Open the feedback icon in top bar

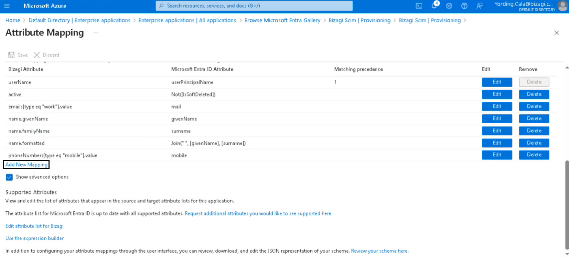pos(480,6)
